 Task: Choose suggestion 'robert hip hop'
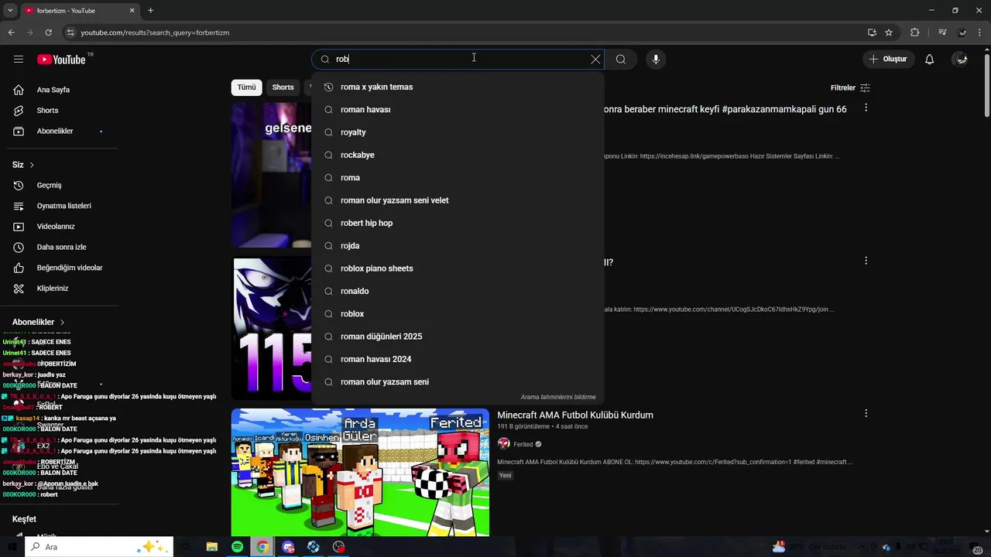tap(458, 223)
